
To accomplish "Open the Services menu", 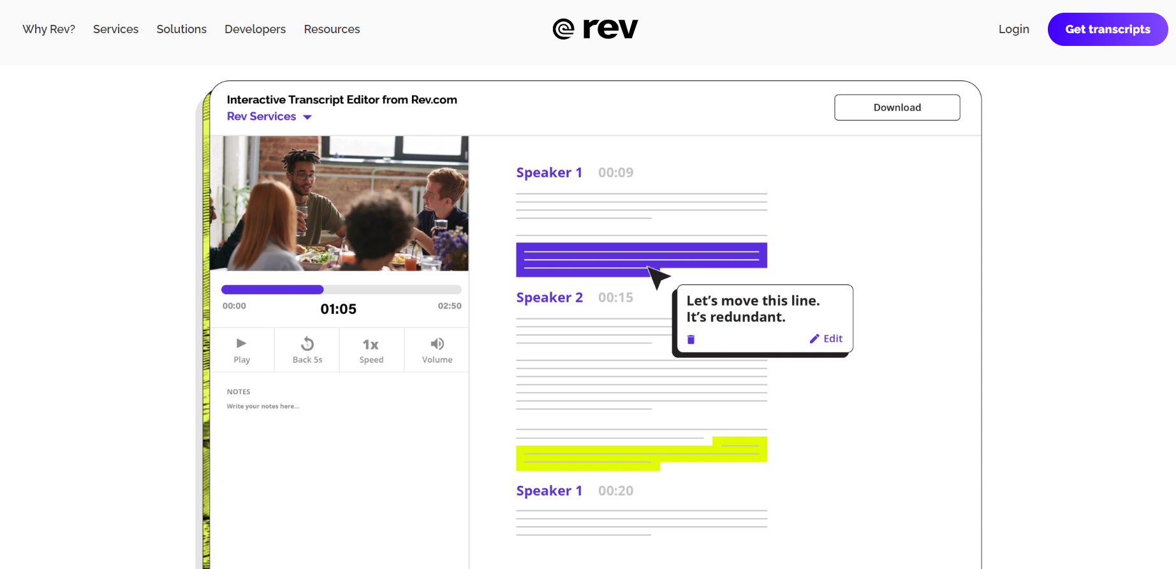I will point(115,29).
